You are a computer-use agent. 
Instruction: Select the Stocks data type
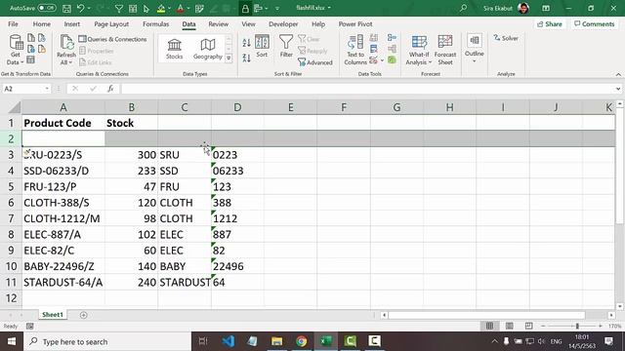click(174, 49)
